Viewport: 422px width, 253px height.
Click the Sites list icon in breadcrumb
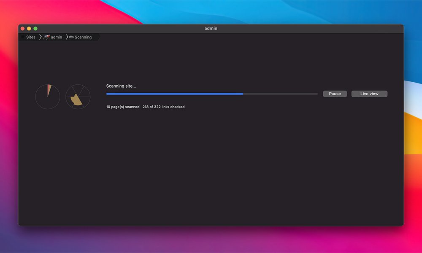pyautogui.click(x=23, y=37)
